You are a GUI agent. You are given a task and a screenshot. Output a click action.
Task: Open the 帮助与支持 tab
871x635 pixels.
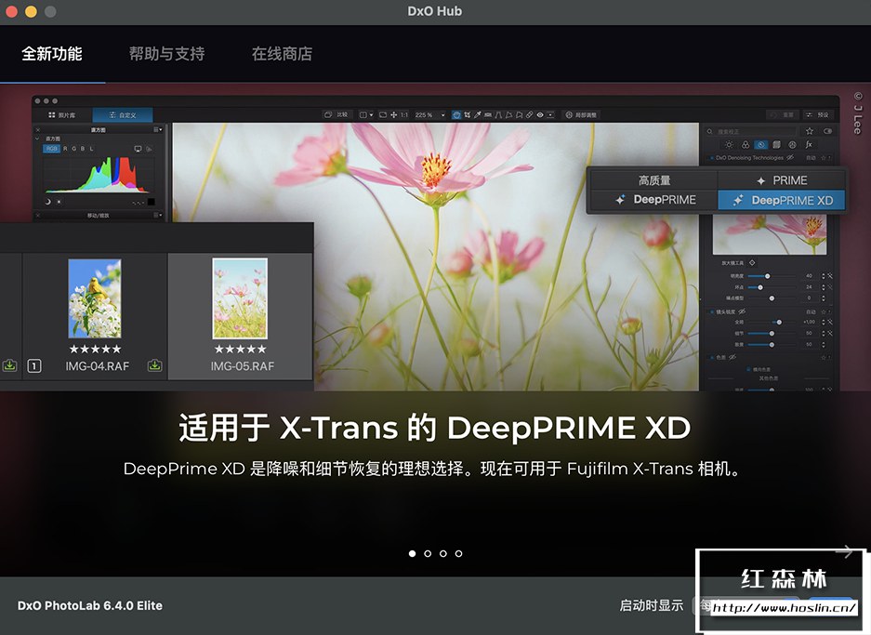pos(166,54)
